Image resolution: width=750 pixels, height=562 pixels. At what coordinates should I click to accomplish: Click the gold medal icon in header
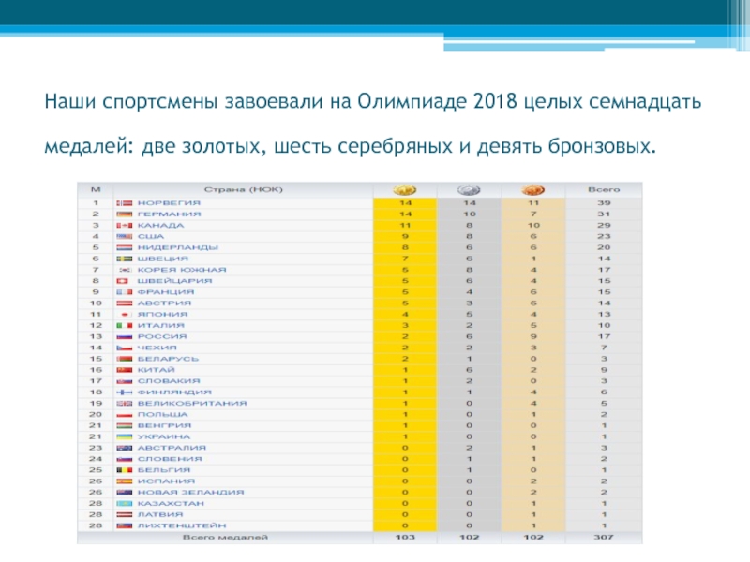[x=405, y=190]
